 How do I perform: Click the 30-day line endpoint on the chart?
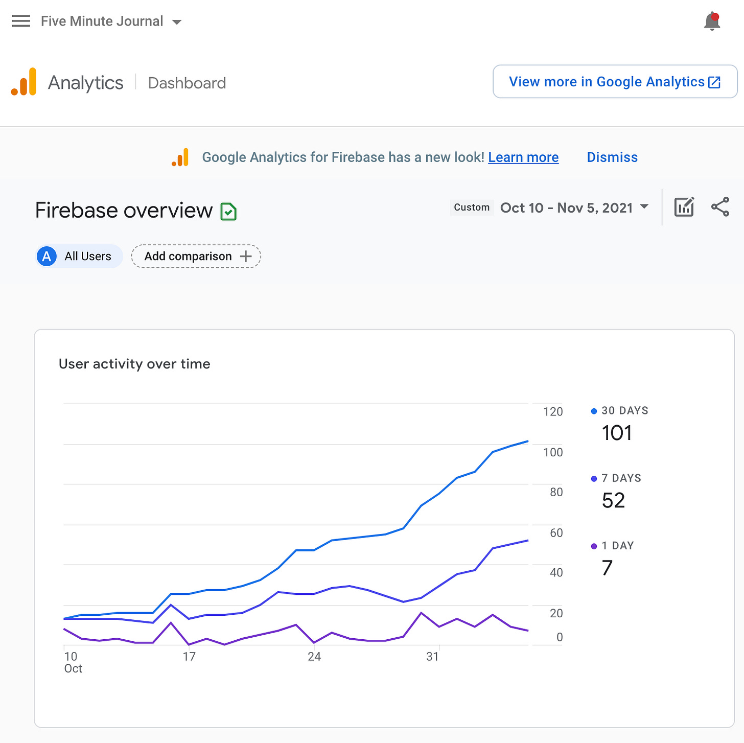click(x=528, y=441)
